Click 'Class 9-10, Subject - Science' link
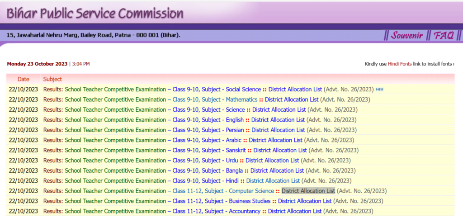Screen dimensions: 463x217 208,110
